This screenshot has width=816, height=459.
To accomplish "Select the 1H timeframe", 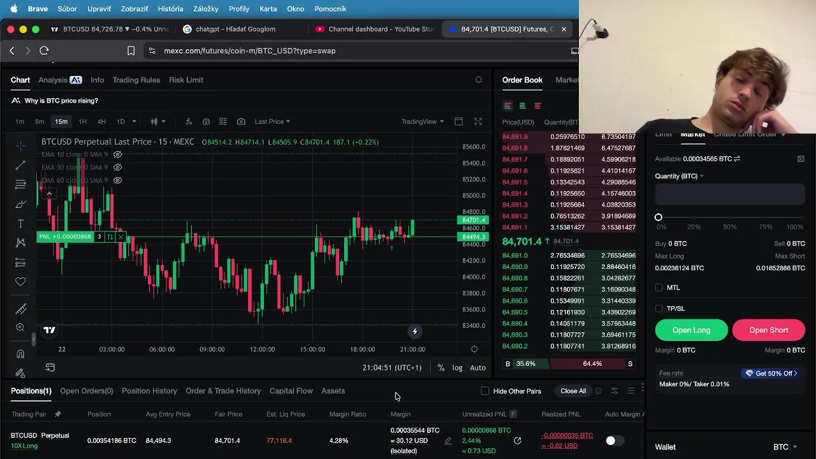I will pyautogui.click(x=82, y=121).
